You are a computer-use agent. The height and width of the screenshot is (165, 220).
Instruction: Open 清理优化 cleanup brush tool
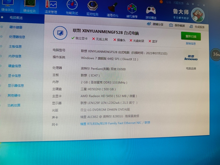pos(112,10)
